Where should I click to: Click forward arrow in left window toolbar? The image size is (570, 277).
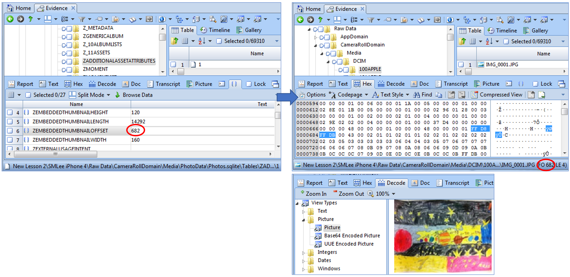(x=20, y=19)
